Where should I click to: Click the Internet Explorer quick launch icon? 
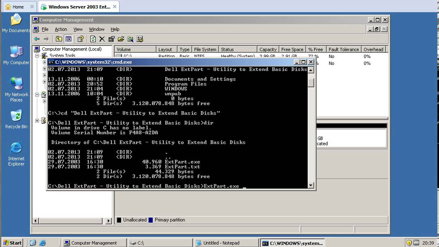click(x=42, y=243)
